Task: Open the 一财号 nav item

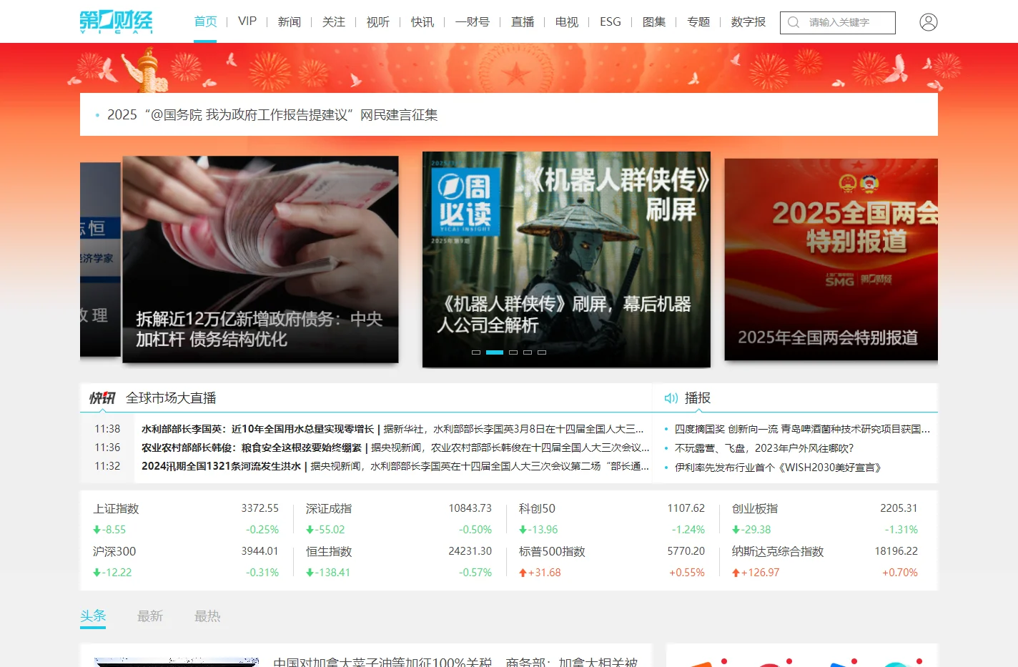Action: pyautogui.click(x=473, y=21)
